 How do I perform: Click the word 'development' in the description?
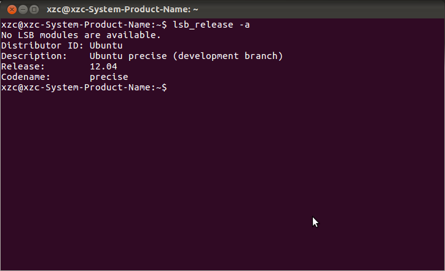pyautogui.click(x=208, y=56)
